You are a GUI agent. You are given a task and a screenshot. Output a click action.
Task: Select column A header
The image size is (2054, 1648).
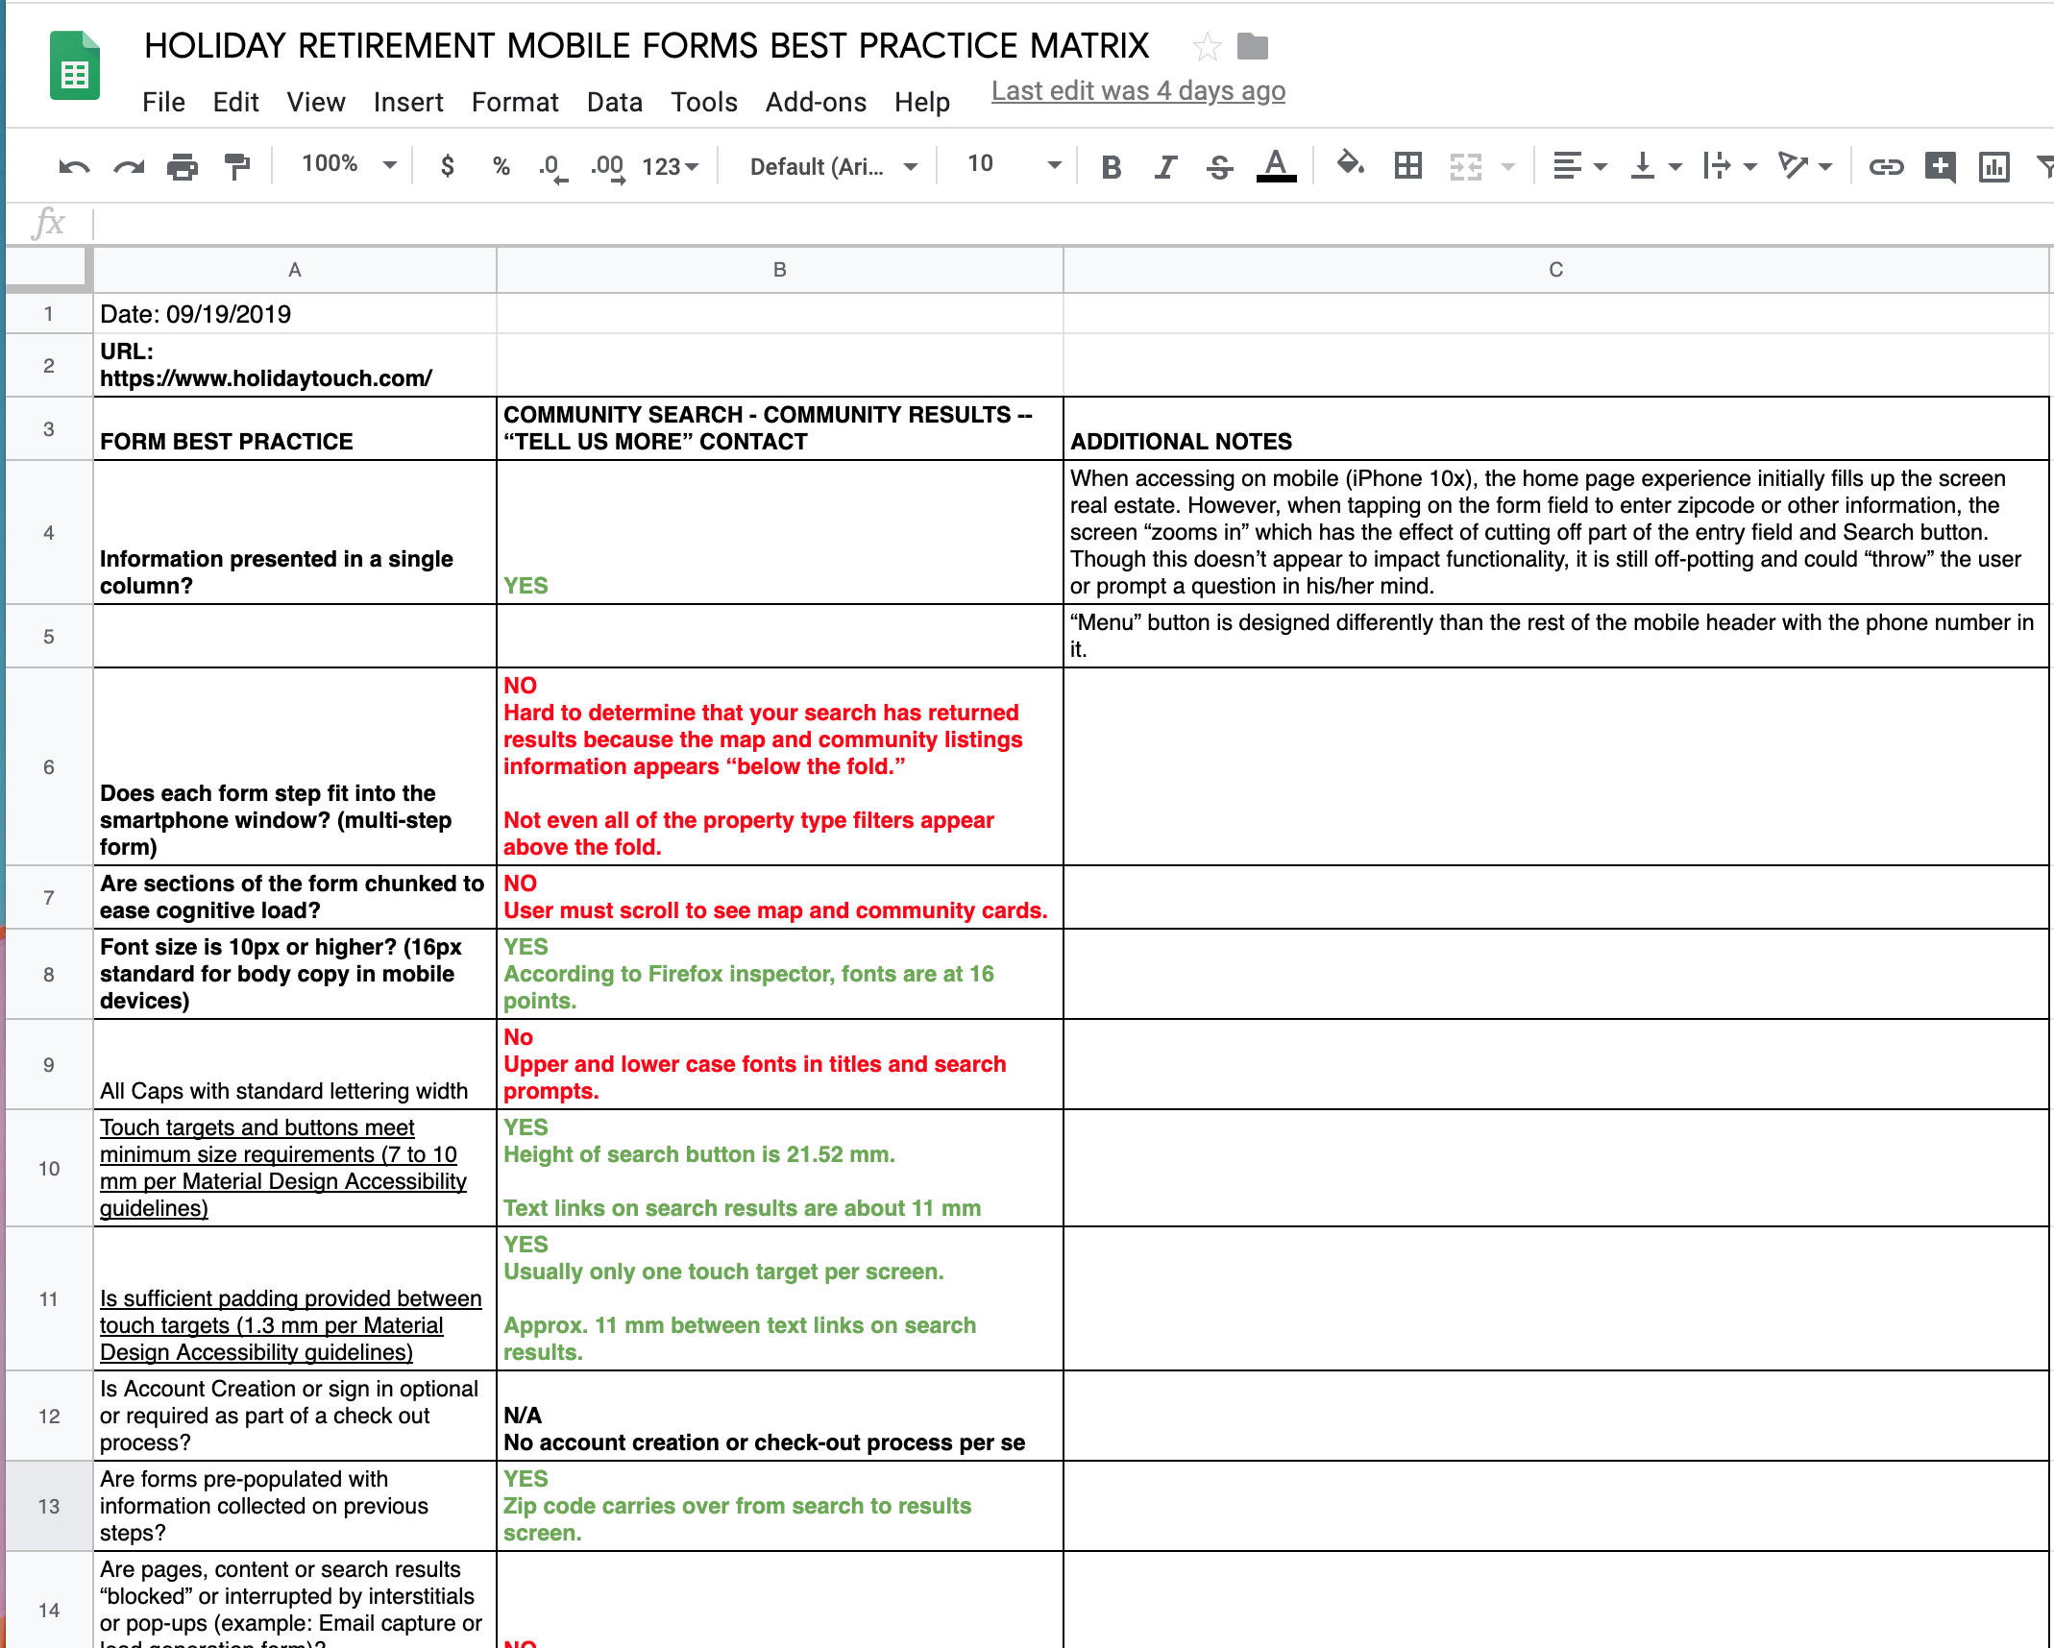tap(295, 270)
